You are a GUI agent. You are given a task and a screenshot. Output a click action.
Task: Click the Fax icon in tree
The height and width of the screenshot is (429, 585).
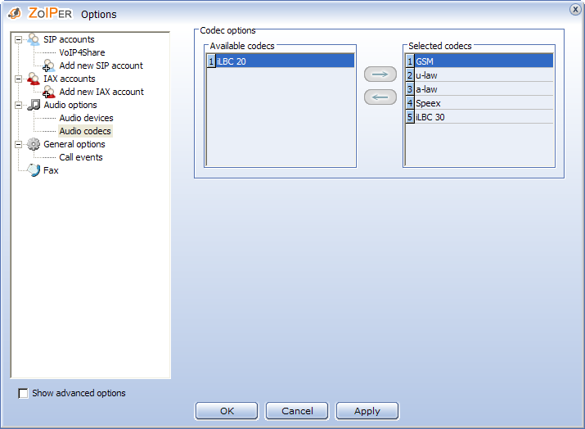[33, 170]
